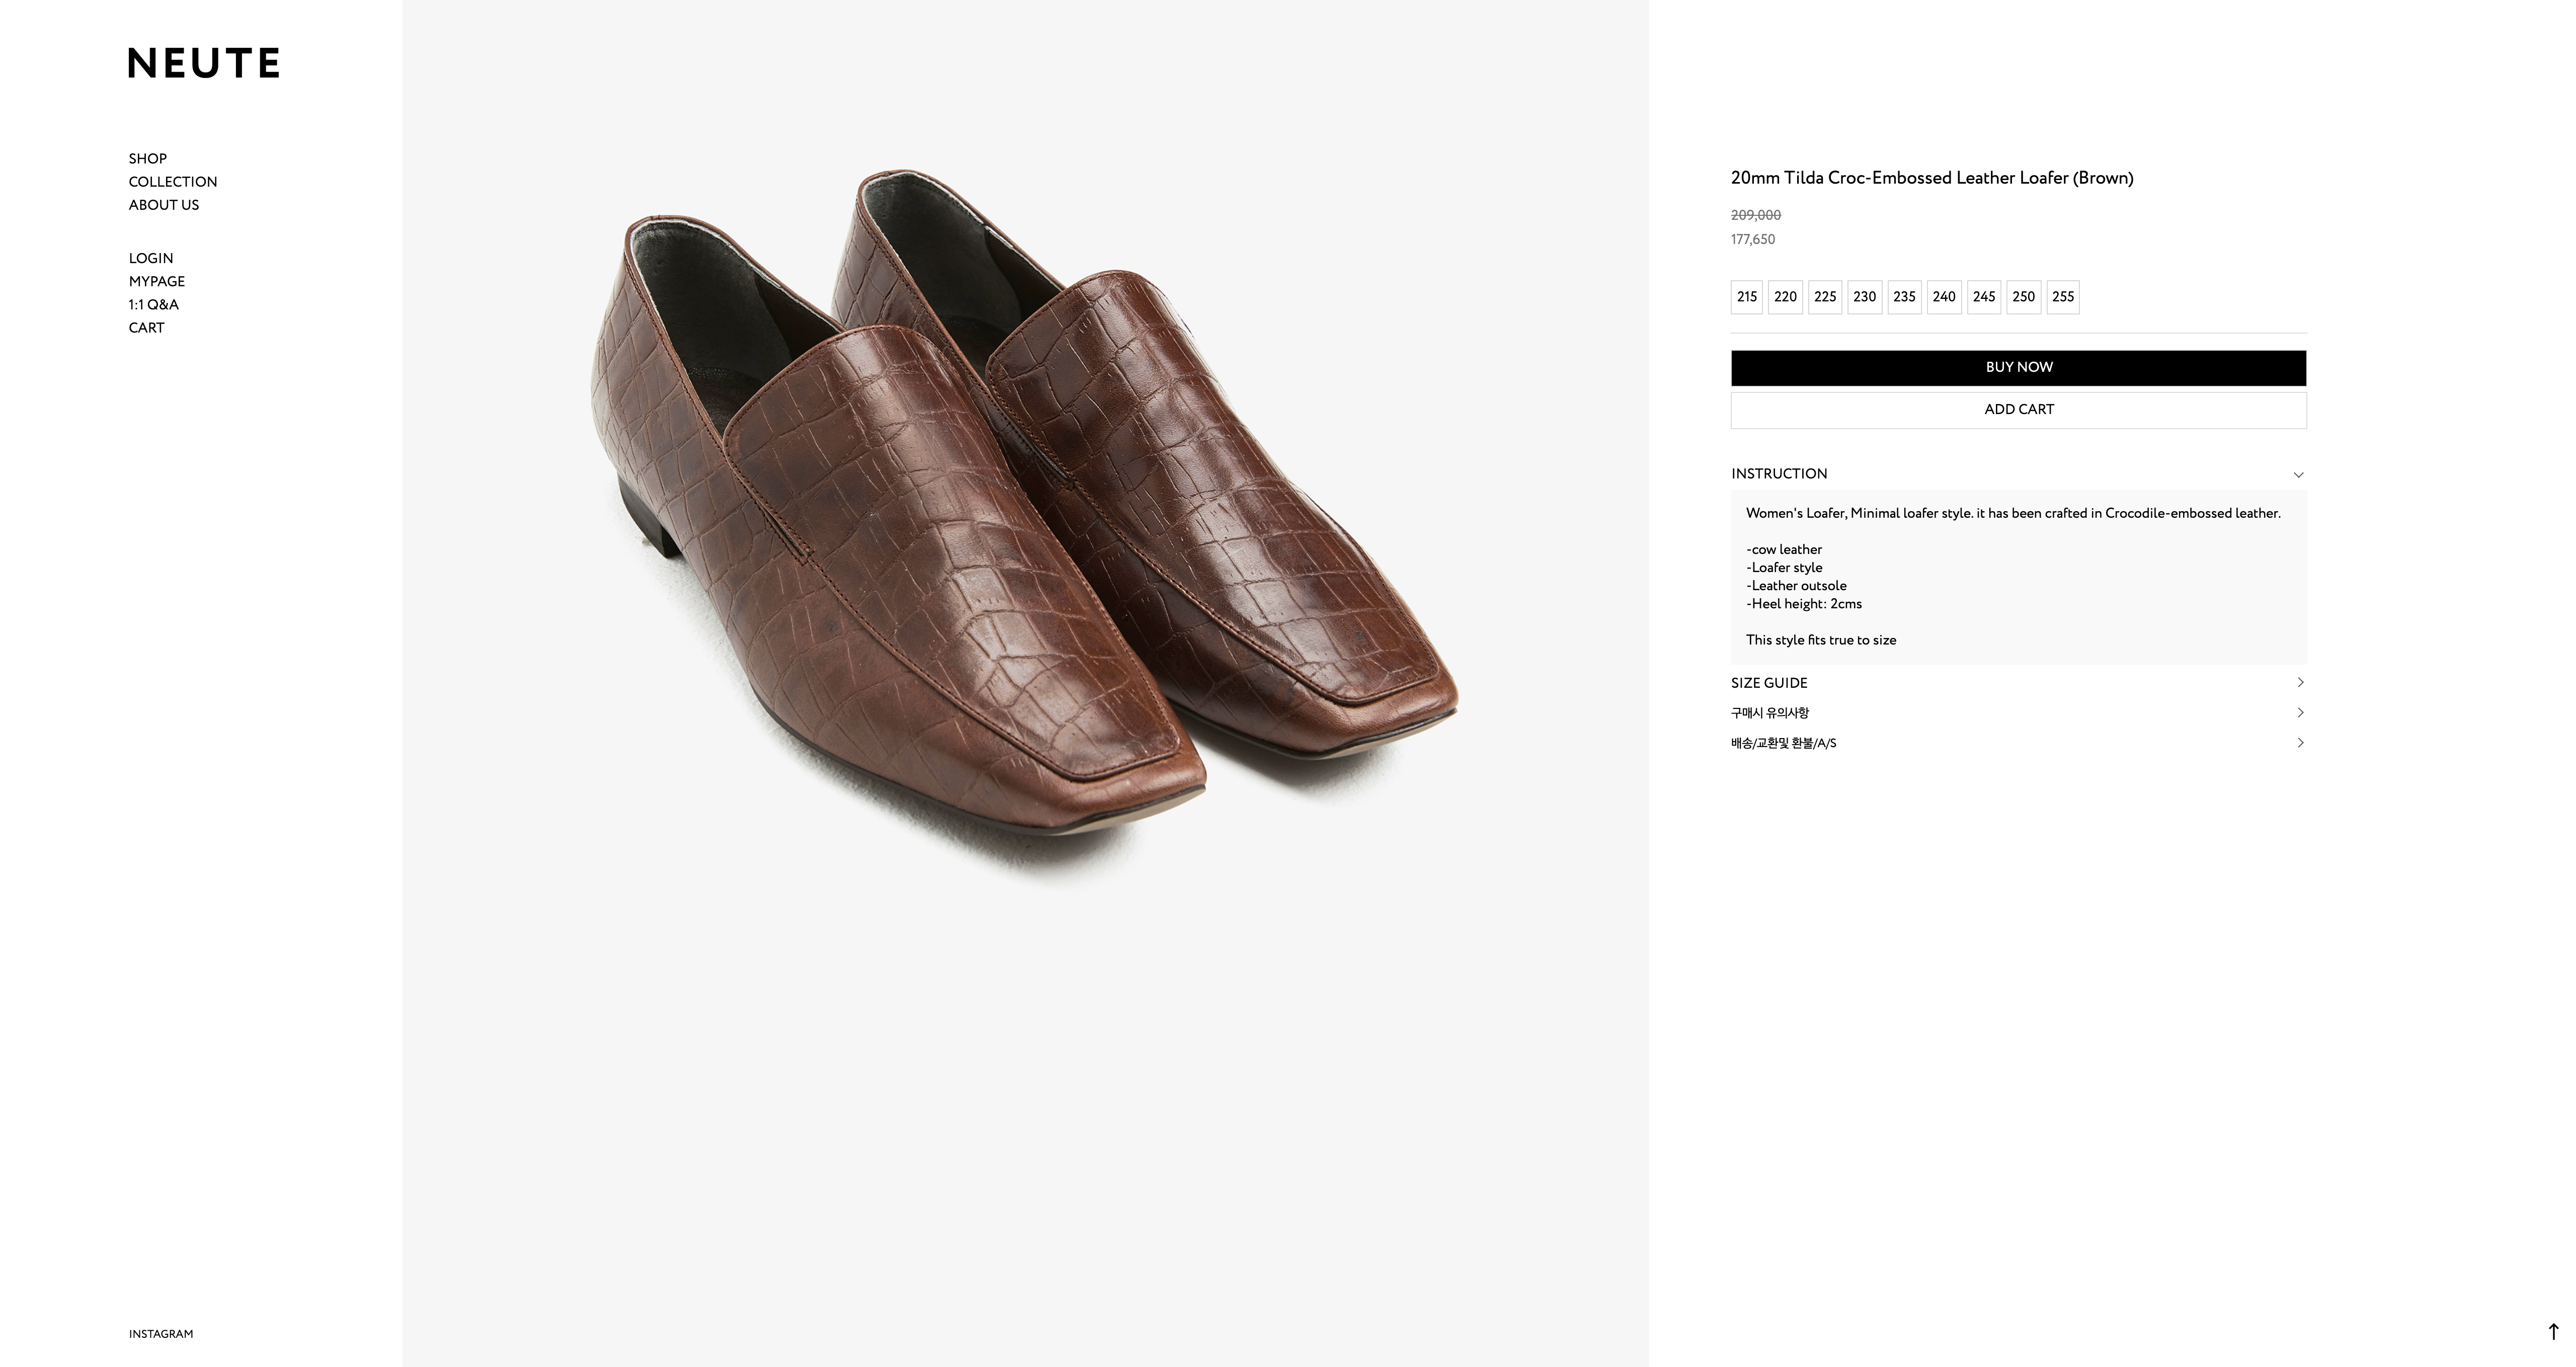Image resolution: width=2576 pixels, height=1367 pixels.
Task: Click the brown loafer product image
Action: pos(1025,520)
